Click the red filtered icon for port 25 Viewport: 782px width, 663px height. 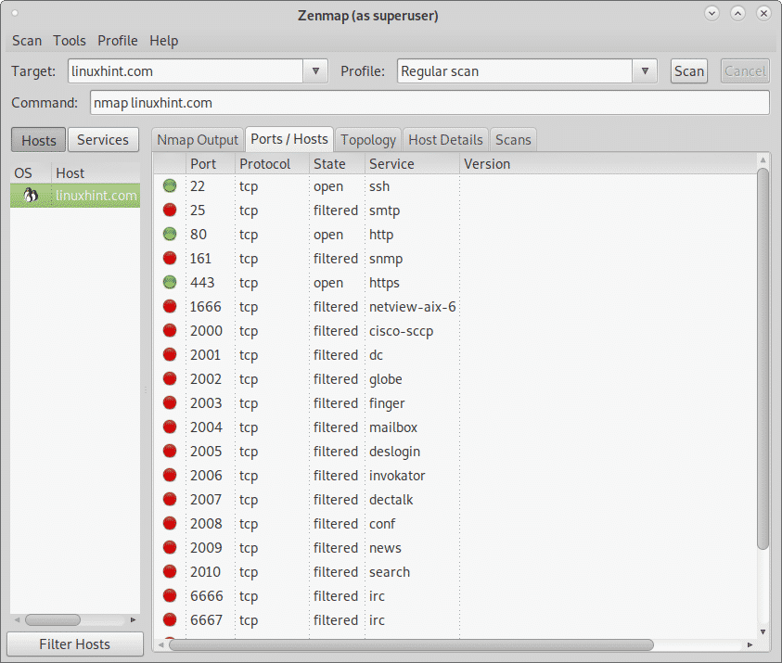coord(169,210)
